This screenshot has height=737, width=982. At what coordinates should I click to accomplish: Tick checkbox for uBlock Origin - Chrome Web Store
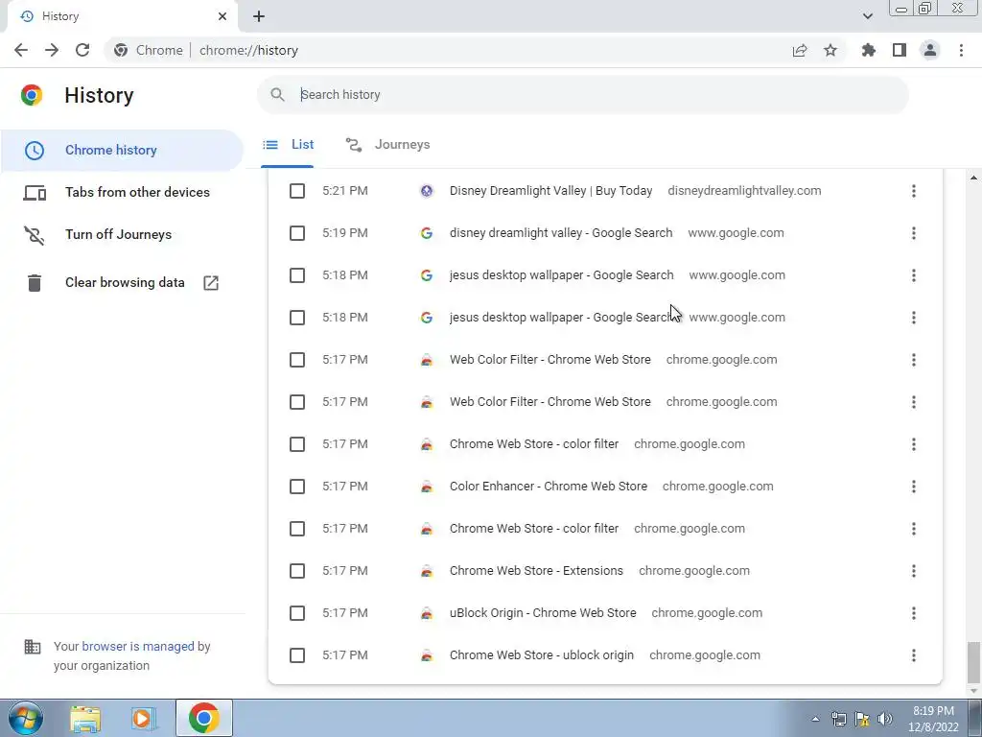tap(297, 613)
